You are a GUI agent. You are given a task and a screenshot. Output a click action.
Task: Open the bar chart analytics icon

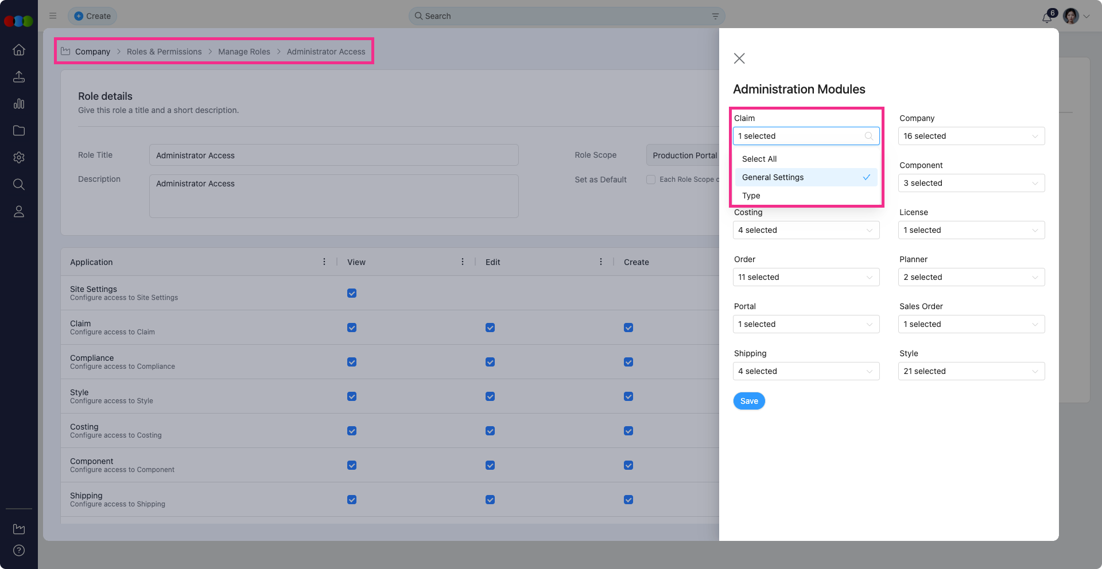pos(19,104)
